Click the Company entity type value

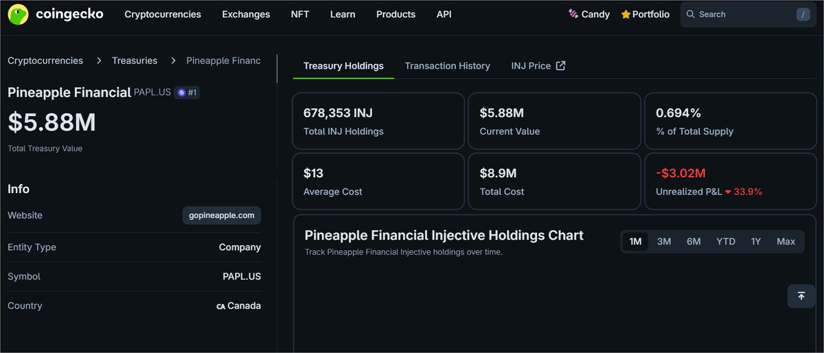click(x=240, y=247)
